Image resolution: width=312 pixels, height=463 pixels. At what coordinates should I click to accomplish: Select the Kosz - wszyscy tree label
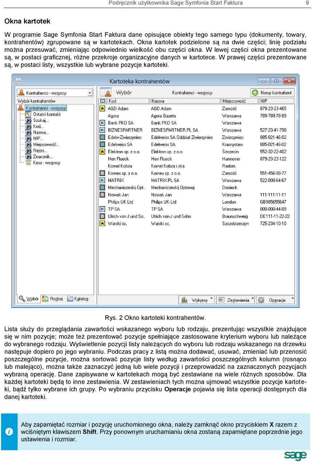tap(47, 163)
